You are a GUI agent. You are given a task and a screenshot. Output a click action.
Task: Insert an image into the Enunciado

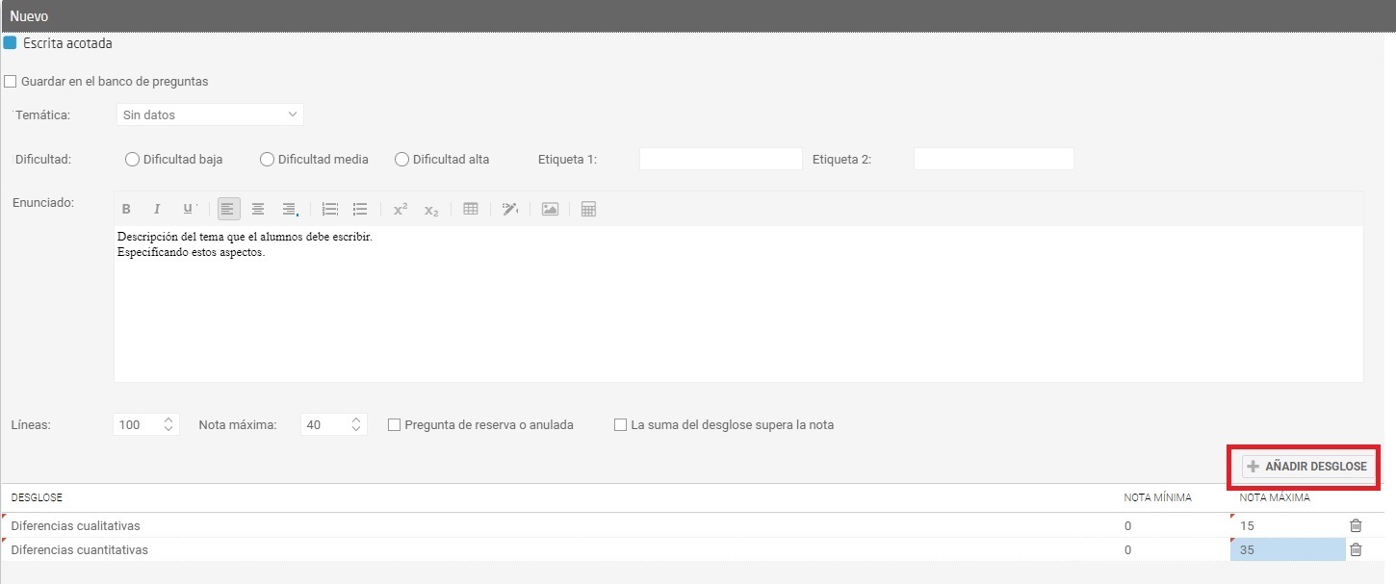pos(550,209)
